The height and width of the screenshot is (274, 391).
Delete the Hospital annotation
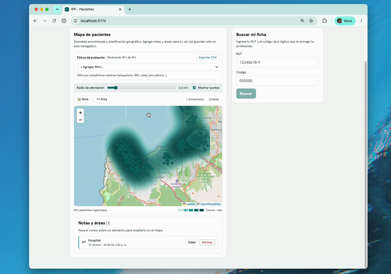pyautogui.click(x=207, y=243)
